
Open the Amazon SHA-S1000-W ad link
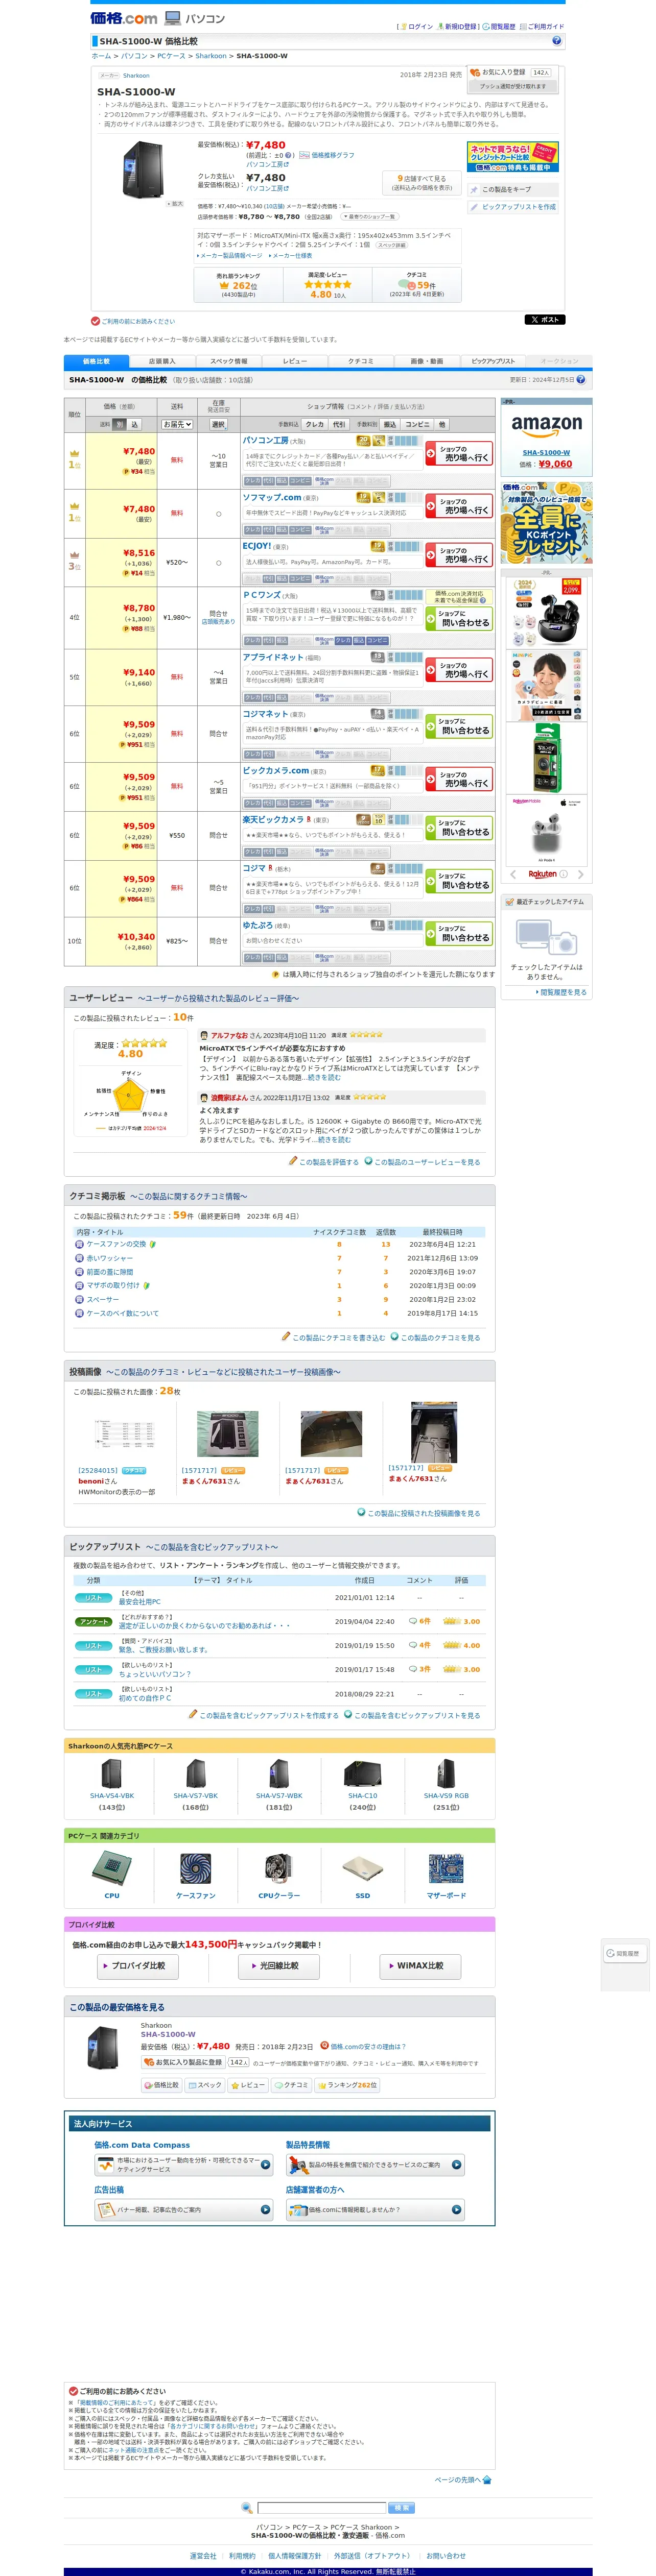[x=546, y=452]
